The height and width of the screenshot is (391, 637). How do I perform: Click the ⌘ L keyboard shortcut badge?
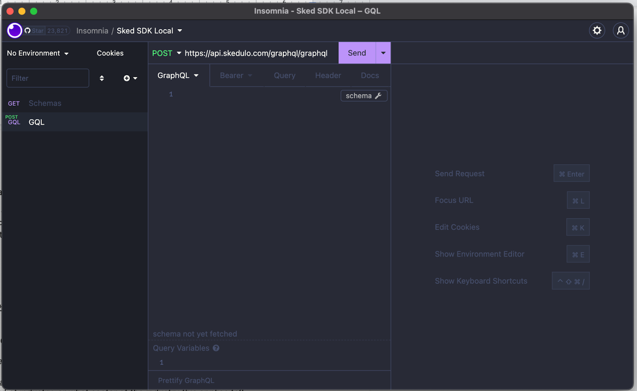(x=578, y=200)
